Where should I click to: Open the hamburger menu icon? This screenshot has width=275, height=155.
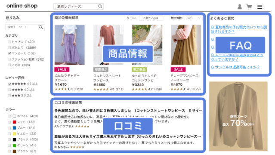(260, 7)
